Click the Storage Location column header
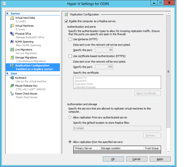The width and height of the screenshot is (184, 167). 122,148
